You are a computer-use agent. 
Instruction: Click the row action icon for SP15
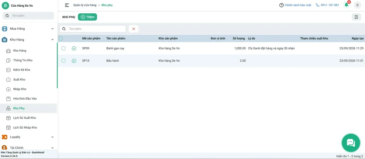pyautogui.click(x=74, y=61)
